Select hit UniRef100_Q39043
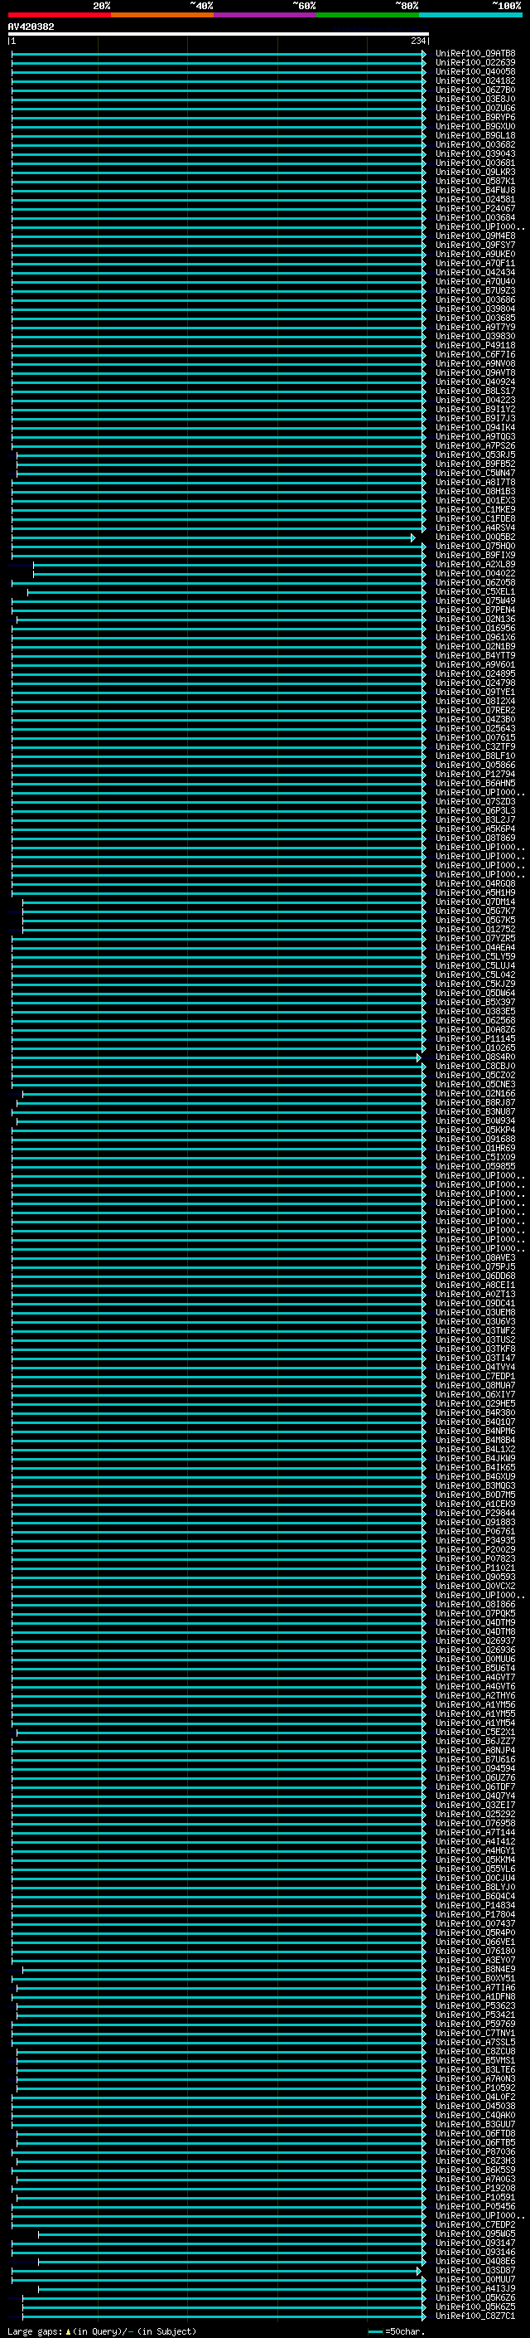This screenshot has width=530, height=2338. click(475, 153)
